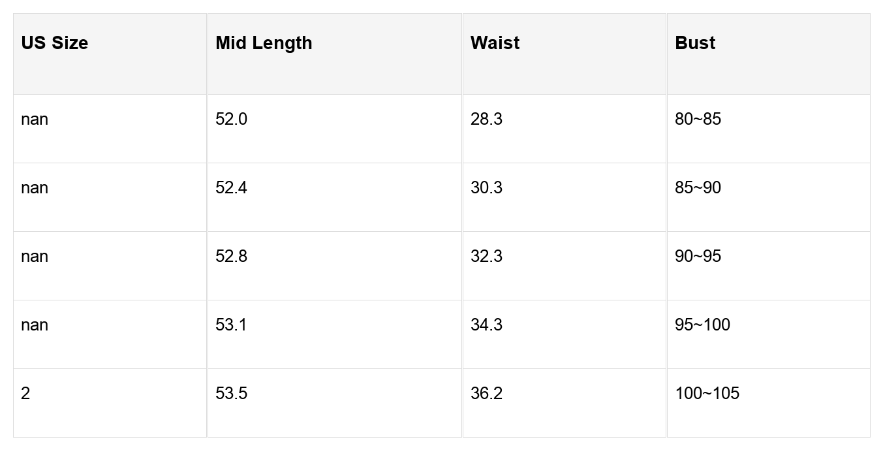Click the Waist column header
This screenshot has height=450, width=883.
[x=495, y=43]
